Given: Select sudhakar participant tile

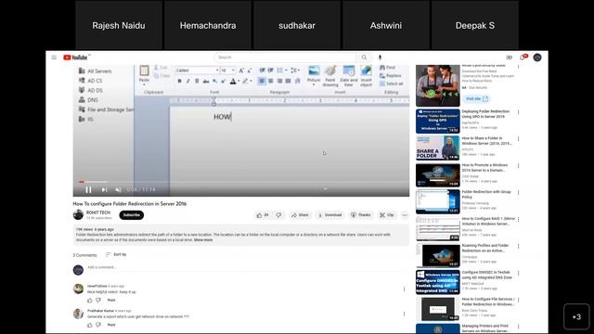Looking at the screenshot, I should pyautogui.click(x=297, y=25).
